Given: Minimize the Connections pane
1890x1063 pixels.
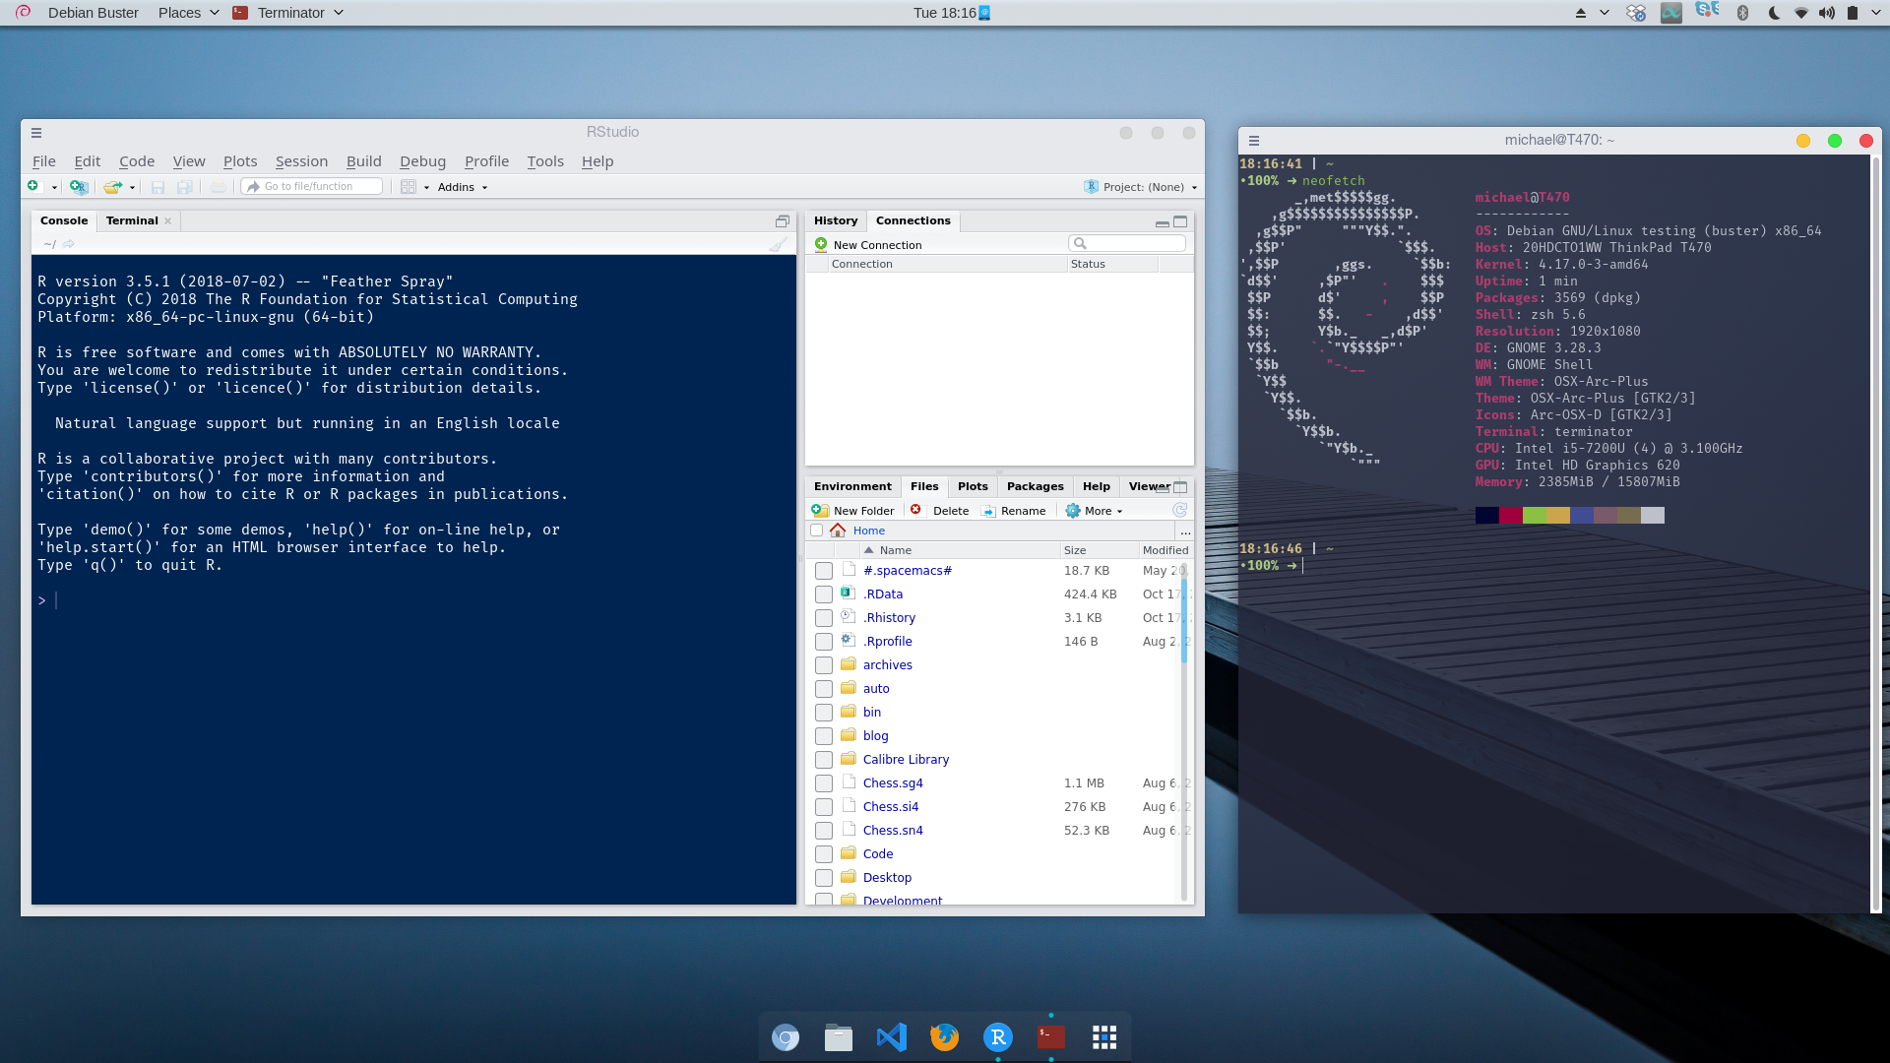Looking at the screenshot, I should [1162, 222].
